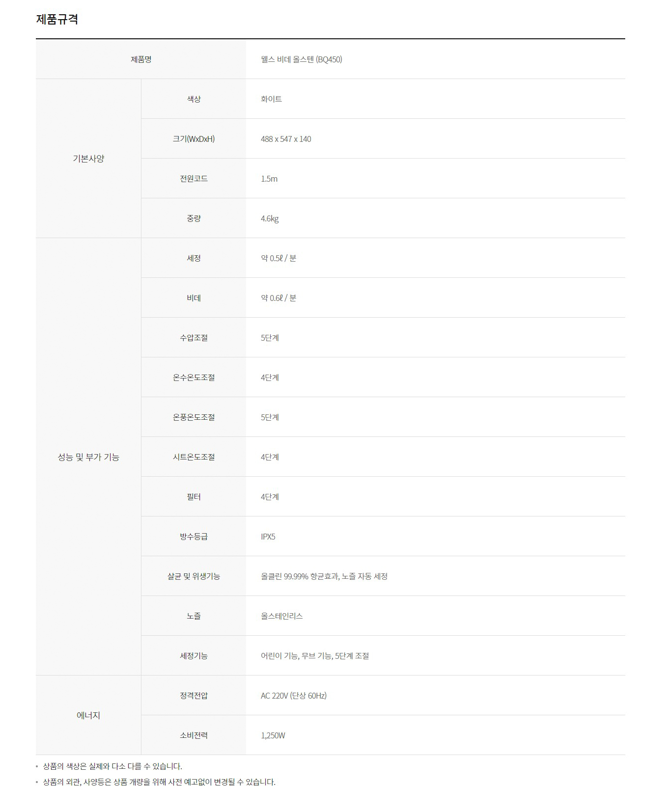The image size is (665, 812).
Task: Click the size value 488 x 547 x 140
Action: tap(286, 139)
